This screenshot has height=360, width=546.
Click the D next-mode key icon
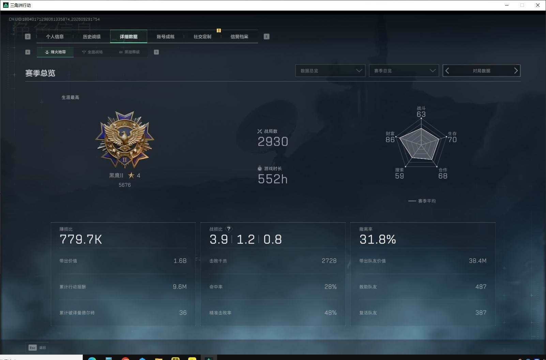[156, 52]
